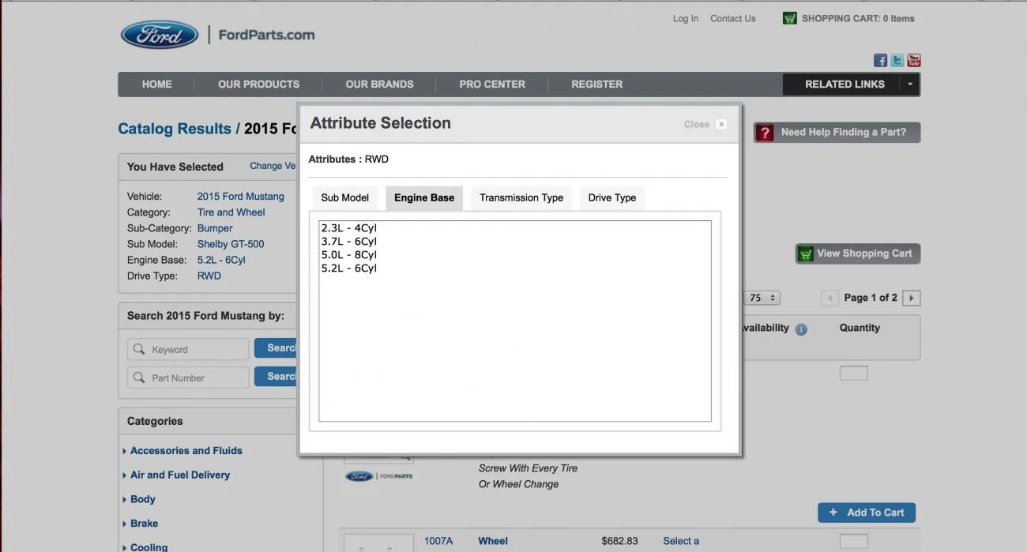Viewport: 1027px width, 552px height.
Task: Expand the RELATED LINKS dropdown arrow
Action: click(910, 84)
